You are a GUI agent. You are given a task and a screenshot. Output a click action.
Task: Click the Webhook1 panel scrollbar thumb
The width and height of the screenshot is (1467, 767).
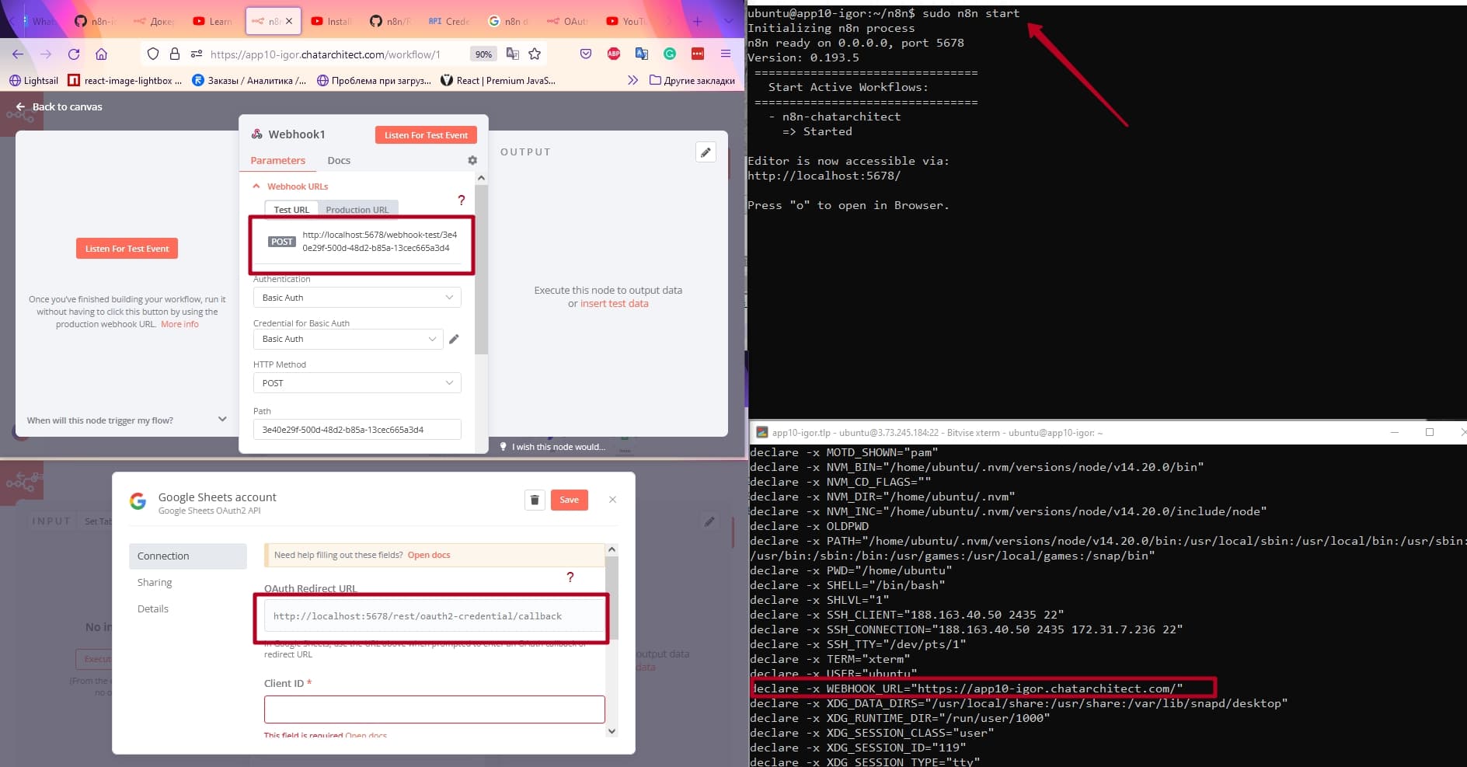pyautogui.click(x=481, y=269)
